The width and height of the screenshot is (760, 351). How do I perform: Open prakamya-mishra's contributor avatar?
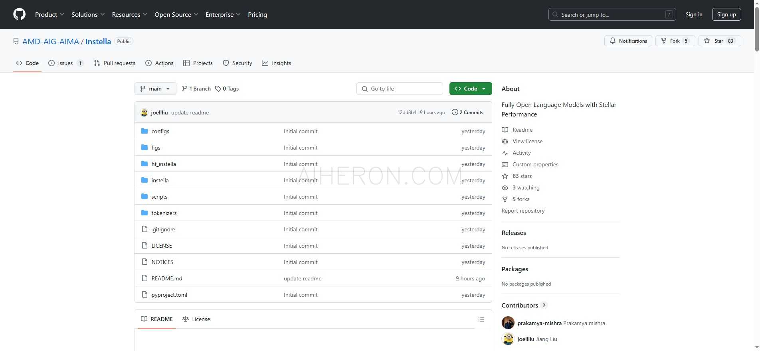tap(508, 323)
